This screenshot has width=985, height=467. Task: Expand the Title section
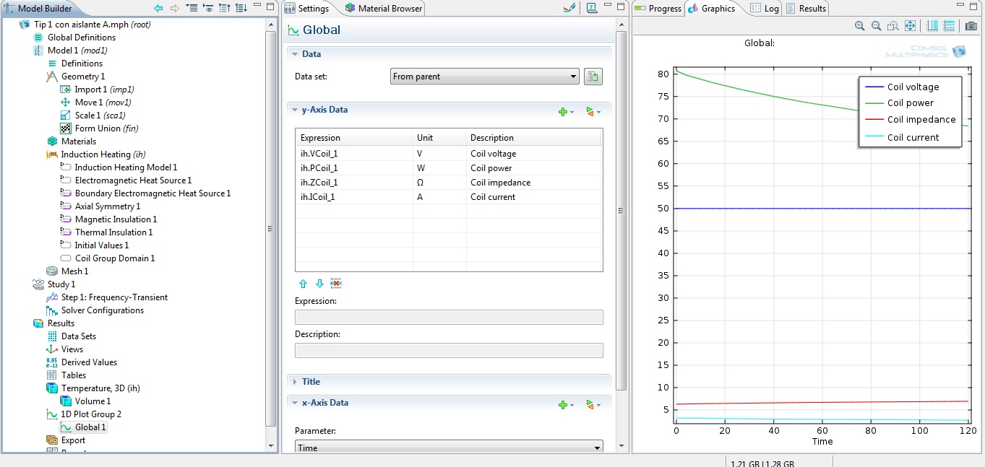[x=311, y=382]
